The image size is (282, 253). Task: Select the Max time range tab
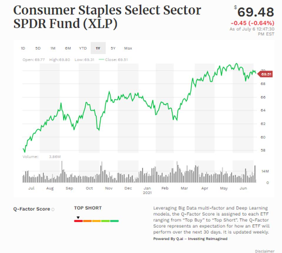tap(129, 48)
